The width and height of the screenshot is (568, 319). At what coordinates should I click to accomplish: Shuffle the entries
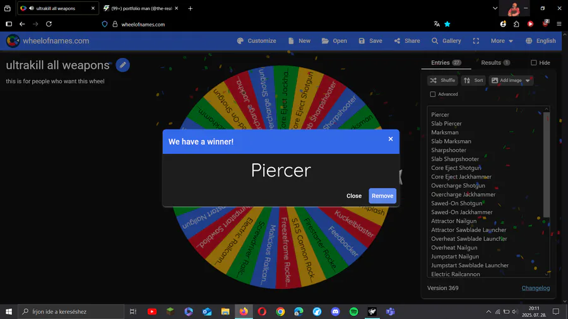(442, 80)
